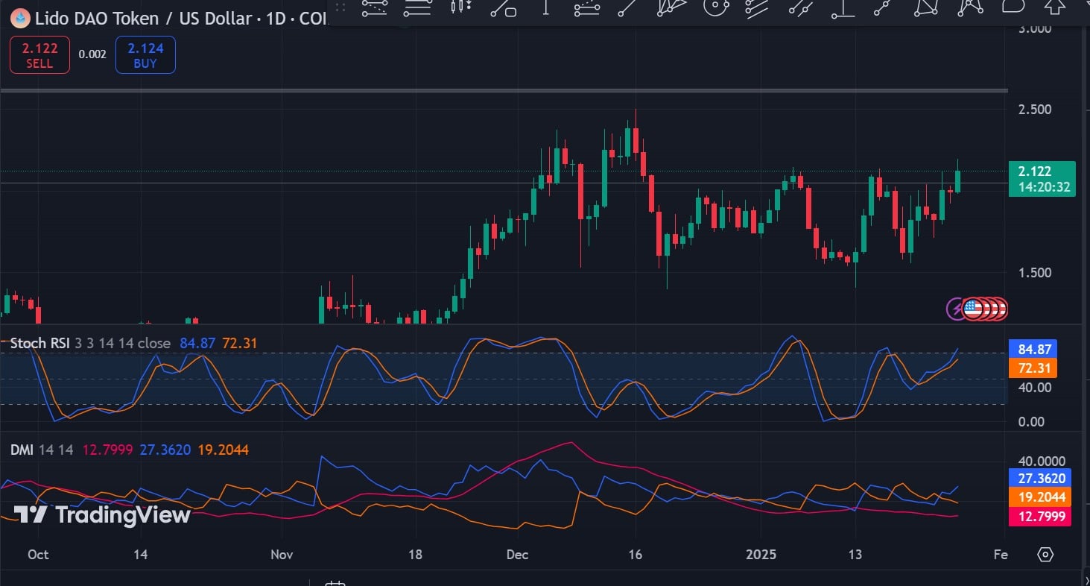Select the pitchfan drawing tool
The image size is (1090, 586).
click(x=672, y=7)
